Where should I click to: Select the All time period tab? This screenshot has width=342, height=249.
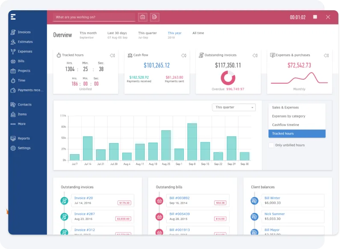pos(198,33)
